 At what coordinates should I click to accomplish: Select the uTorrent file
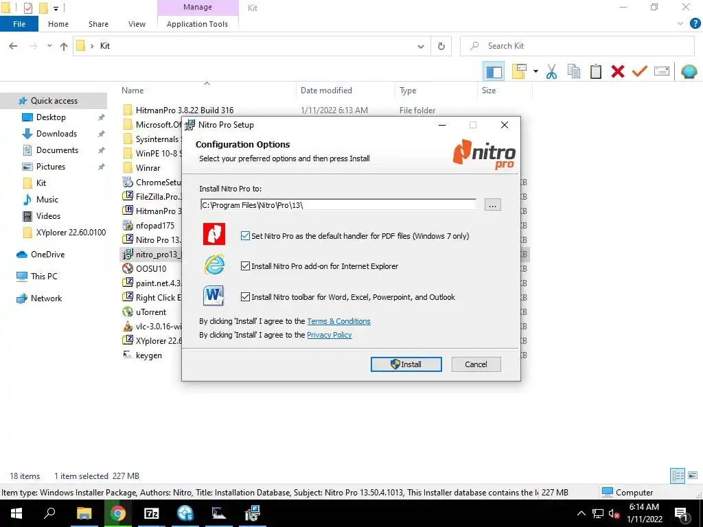pyautogui.click(x=150, y=312)
